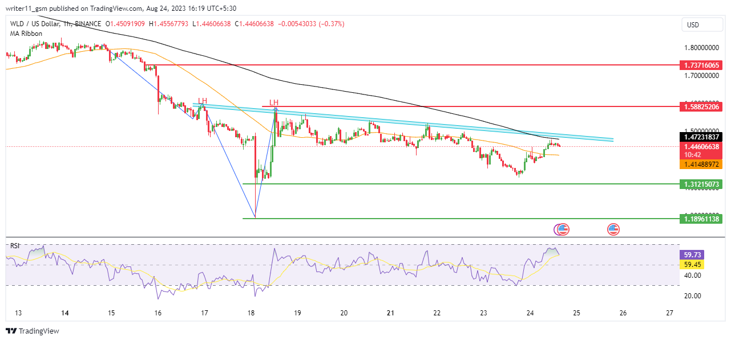Click date 13 on the time axis
The width and height of the screenshot is (731, 341).
(x=18, y=313)
